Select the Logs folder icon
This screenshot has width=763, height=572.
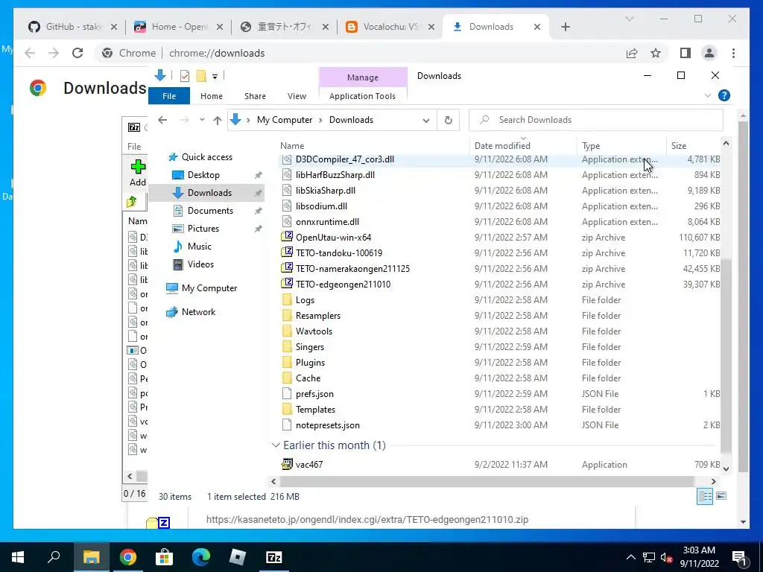287,300
